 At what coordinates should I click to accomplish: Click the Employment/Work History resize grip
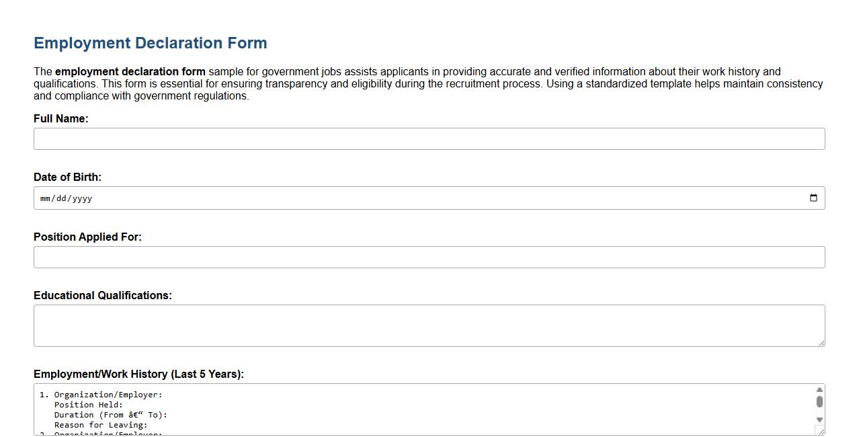click(x=821, y=432)
